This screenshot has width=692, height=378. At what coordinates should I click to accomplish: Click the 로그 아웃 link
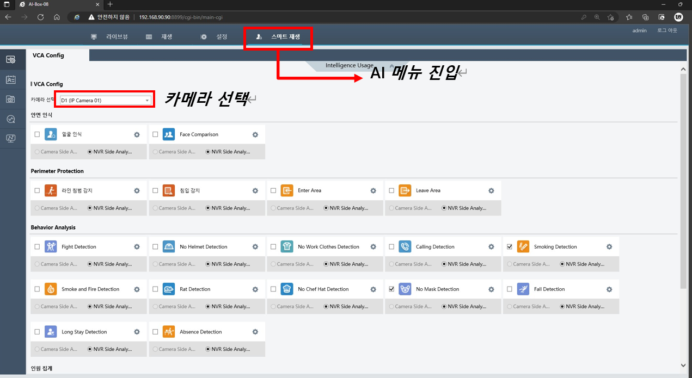(667, 30)
